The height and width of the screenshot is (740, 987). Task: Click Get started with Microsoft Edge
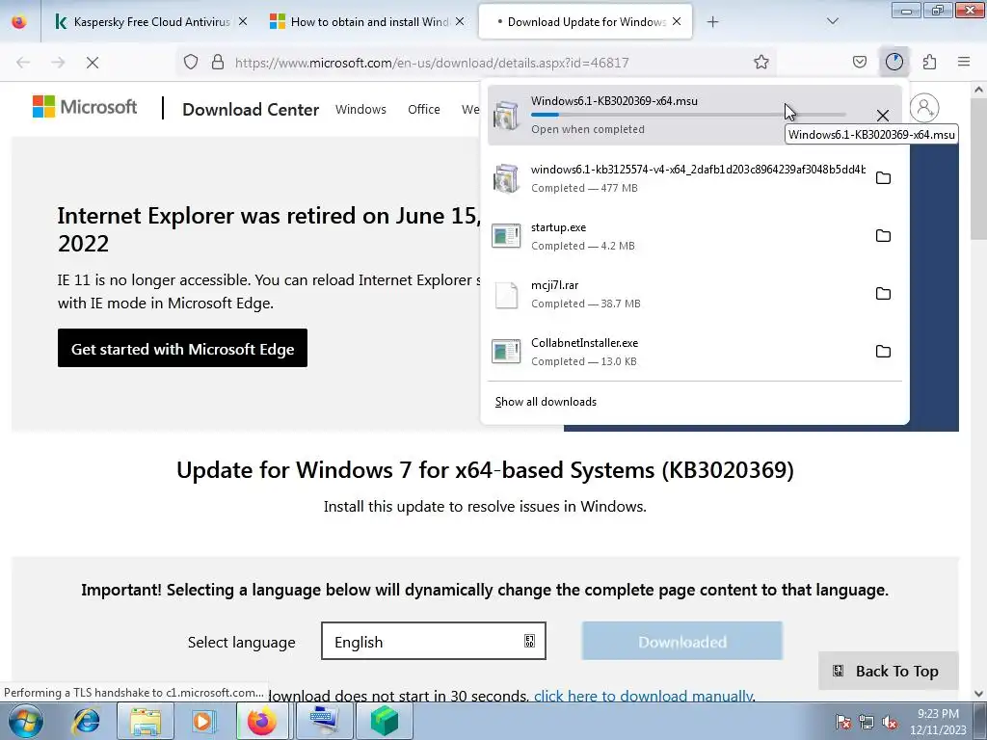point(182,348)
